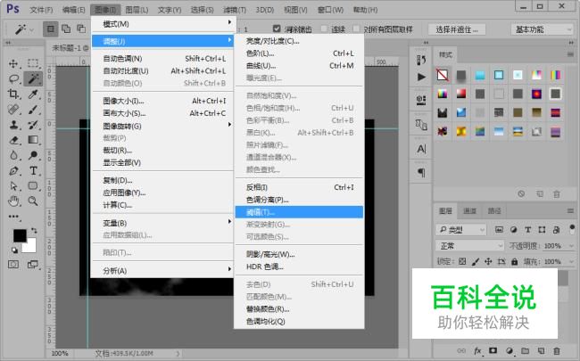Choose the Add to Selection mode button
The height and width of the screenshot is (361, 580).
[x=66, y=29]
